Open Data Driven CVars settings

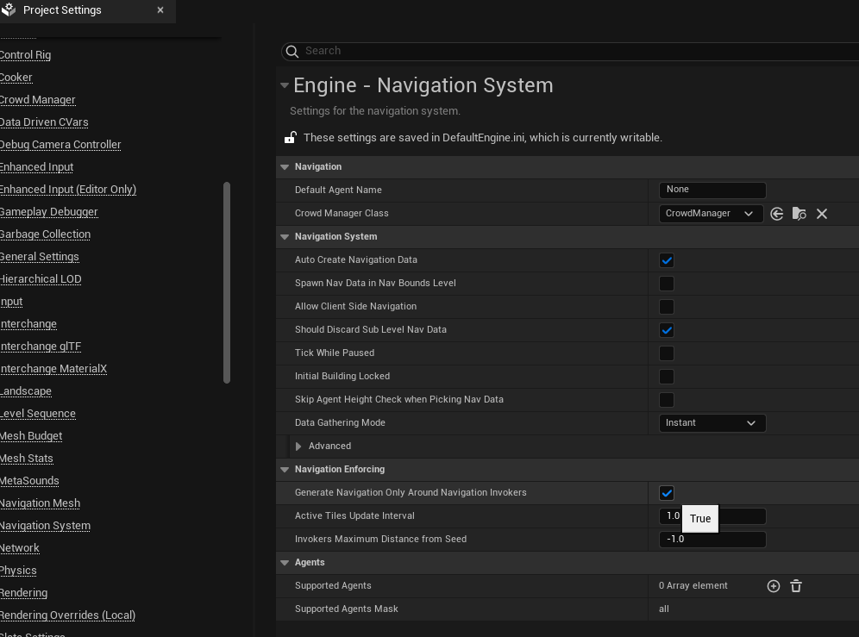tap(44, 122)
